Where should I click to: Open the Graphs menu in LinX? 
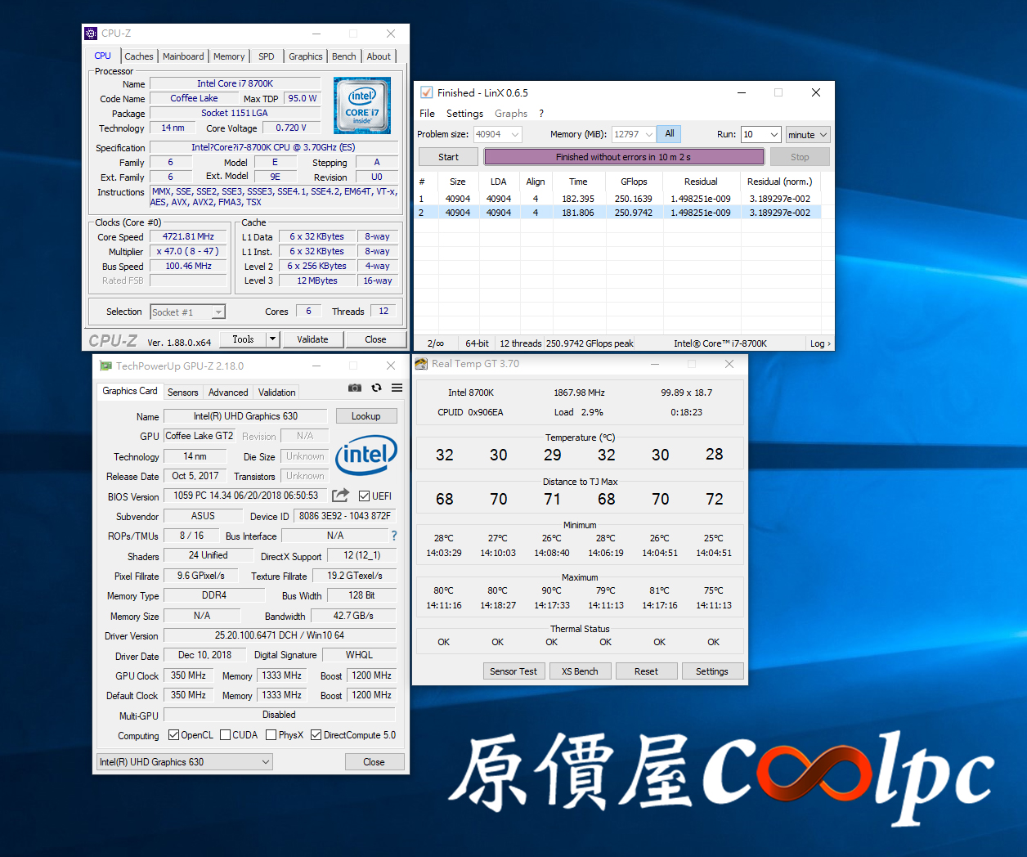point(511,114)
